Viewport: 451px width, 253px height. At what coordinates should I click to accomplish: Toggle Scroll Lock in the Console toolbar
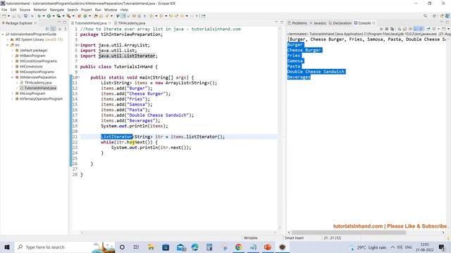point(405,29)
